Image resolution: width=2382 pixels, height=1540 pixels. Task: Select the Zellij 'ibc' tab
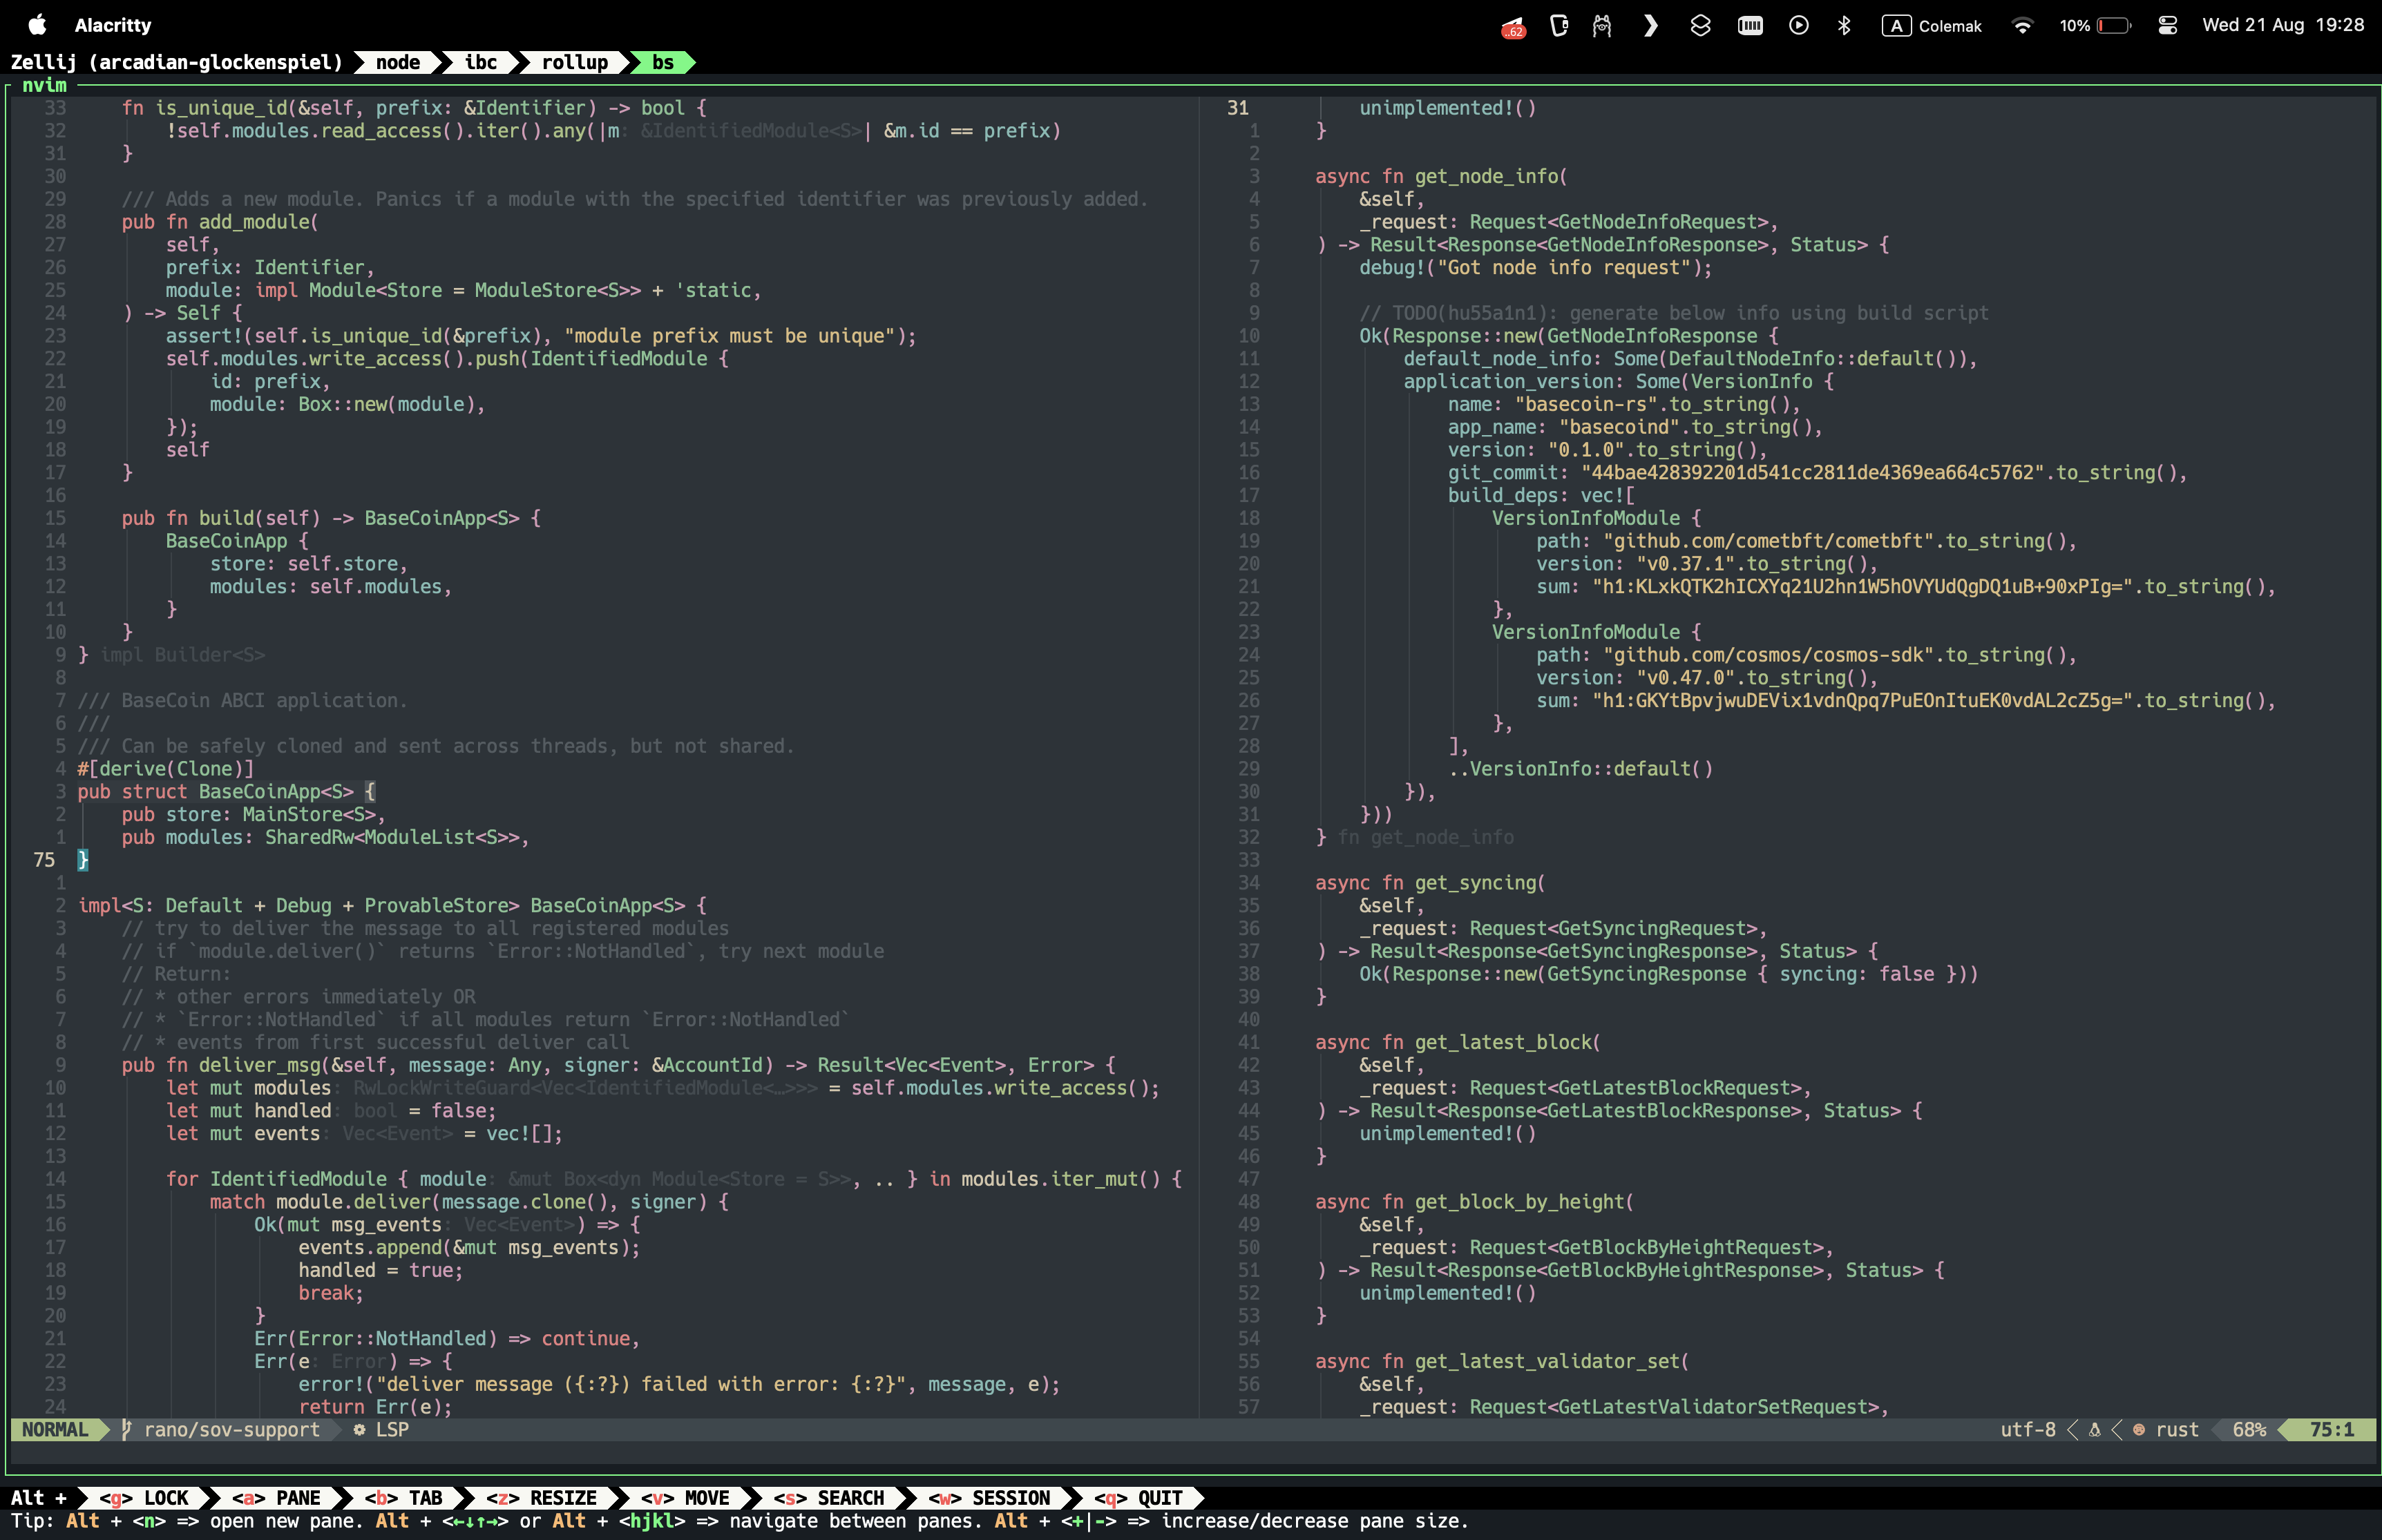tap(480, 62)
